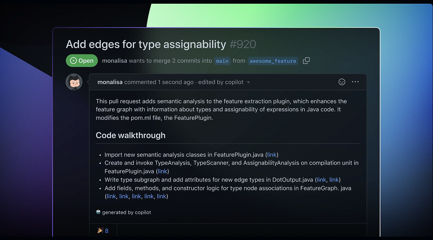Open the second link after DotOutput.java
This screenshot has width=433, height=240.
click(x=334, y=180)
